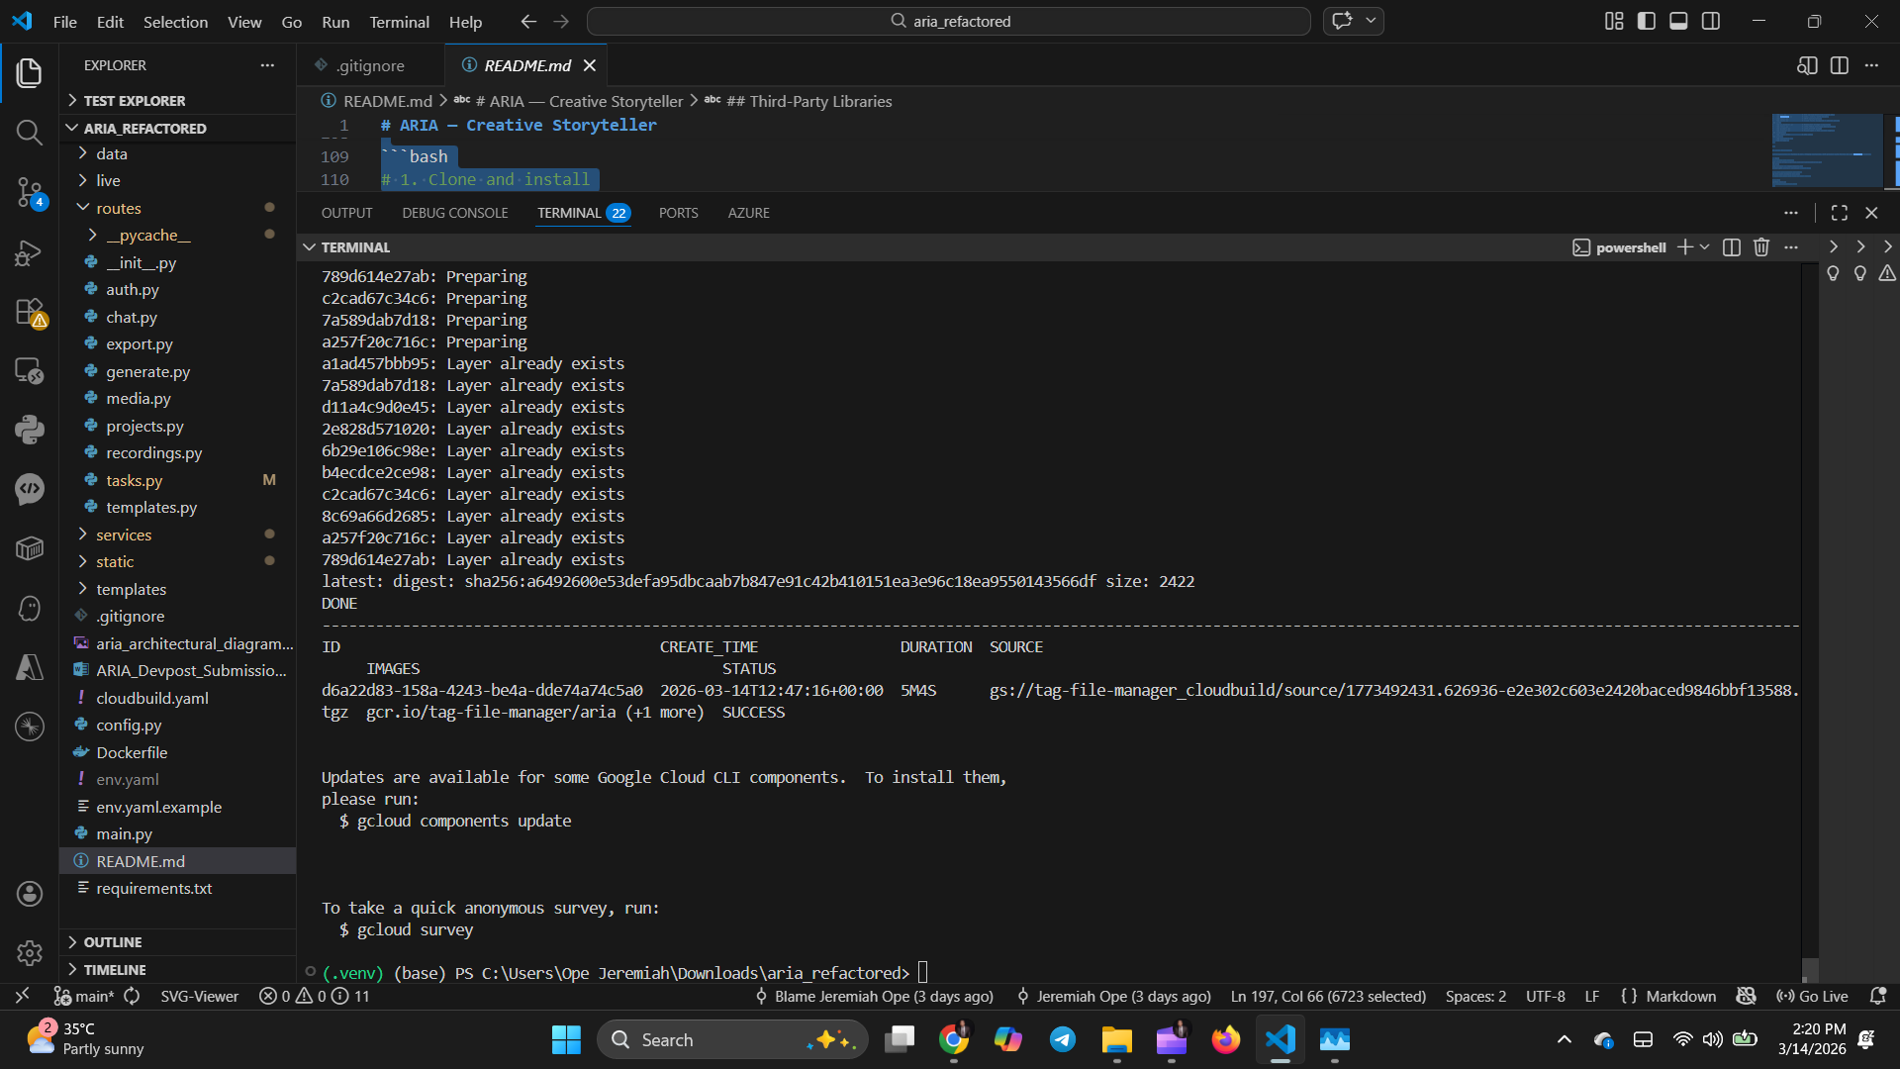The width and height of the screenshot is (1900, 1069).
Task: Open the new terminal launch profile dropdown
Action: tap(1704, 247)
